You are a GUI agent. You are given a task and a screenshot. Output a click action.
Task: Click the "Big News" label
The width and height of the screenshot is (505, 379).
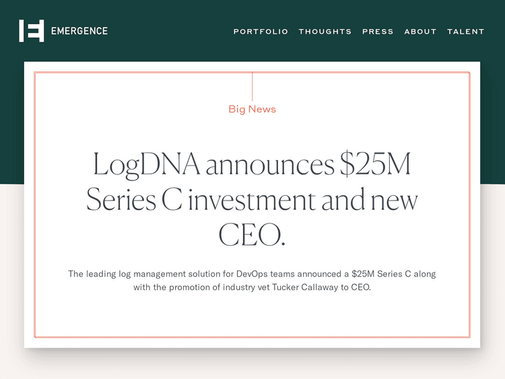(x=252, y=109)
